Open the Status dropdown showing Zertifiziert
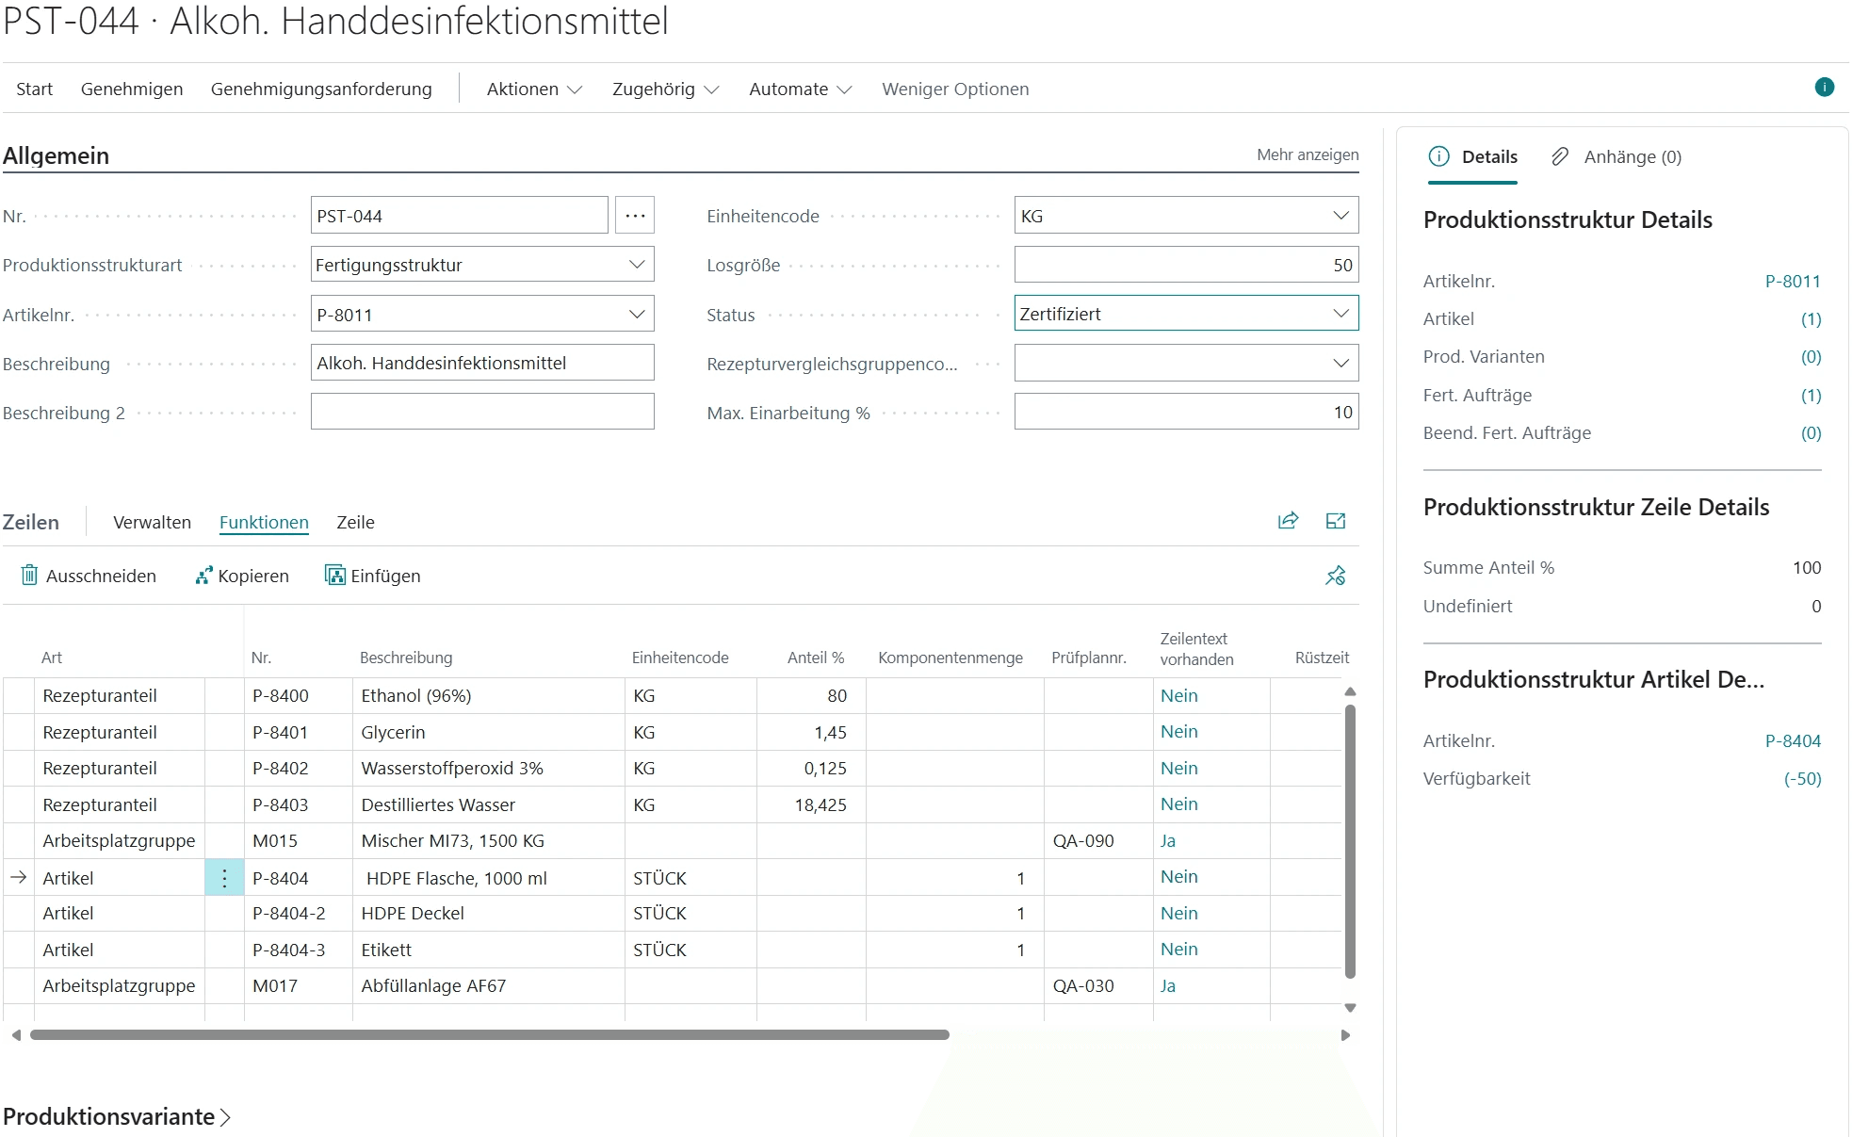The image size is (1852, 1137). pyautogui.click(x=1186, y=314)
